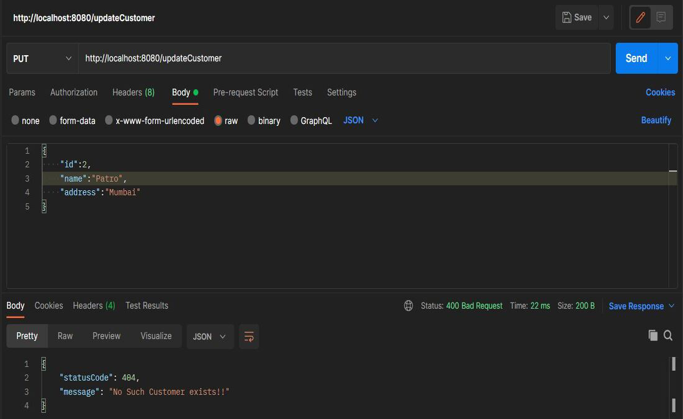Switch response view to Preview
Viewport: 683px width, 419px height.
(106, 336)
